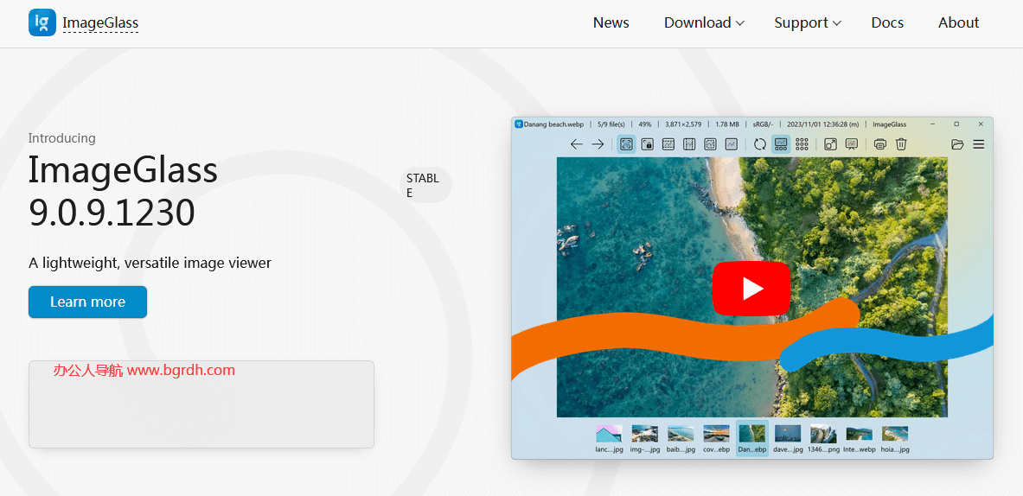Play the YouTube video preview

pyautogui.click(x=751, y=289)
